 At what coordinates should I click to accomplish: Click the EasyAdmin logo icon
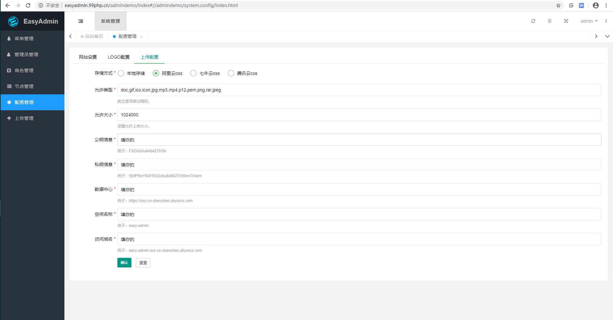(x=13, y=21)
